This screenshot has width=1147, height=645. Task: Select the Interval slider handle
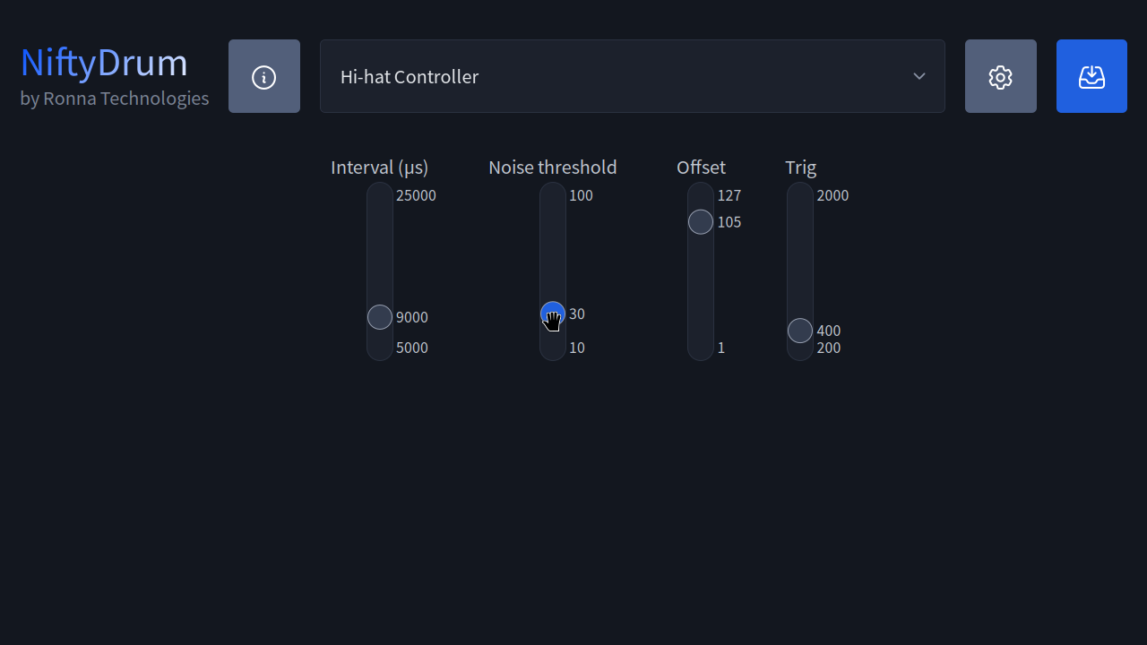[379, 316]
